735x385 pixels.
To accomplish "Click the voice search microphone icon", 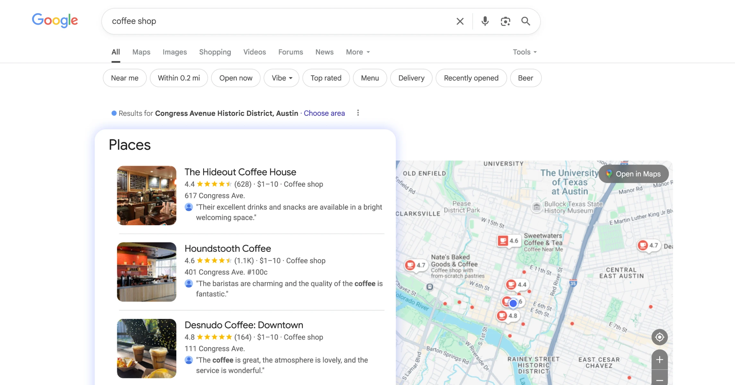I will (485, 21).
